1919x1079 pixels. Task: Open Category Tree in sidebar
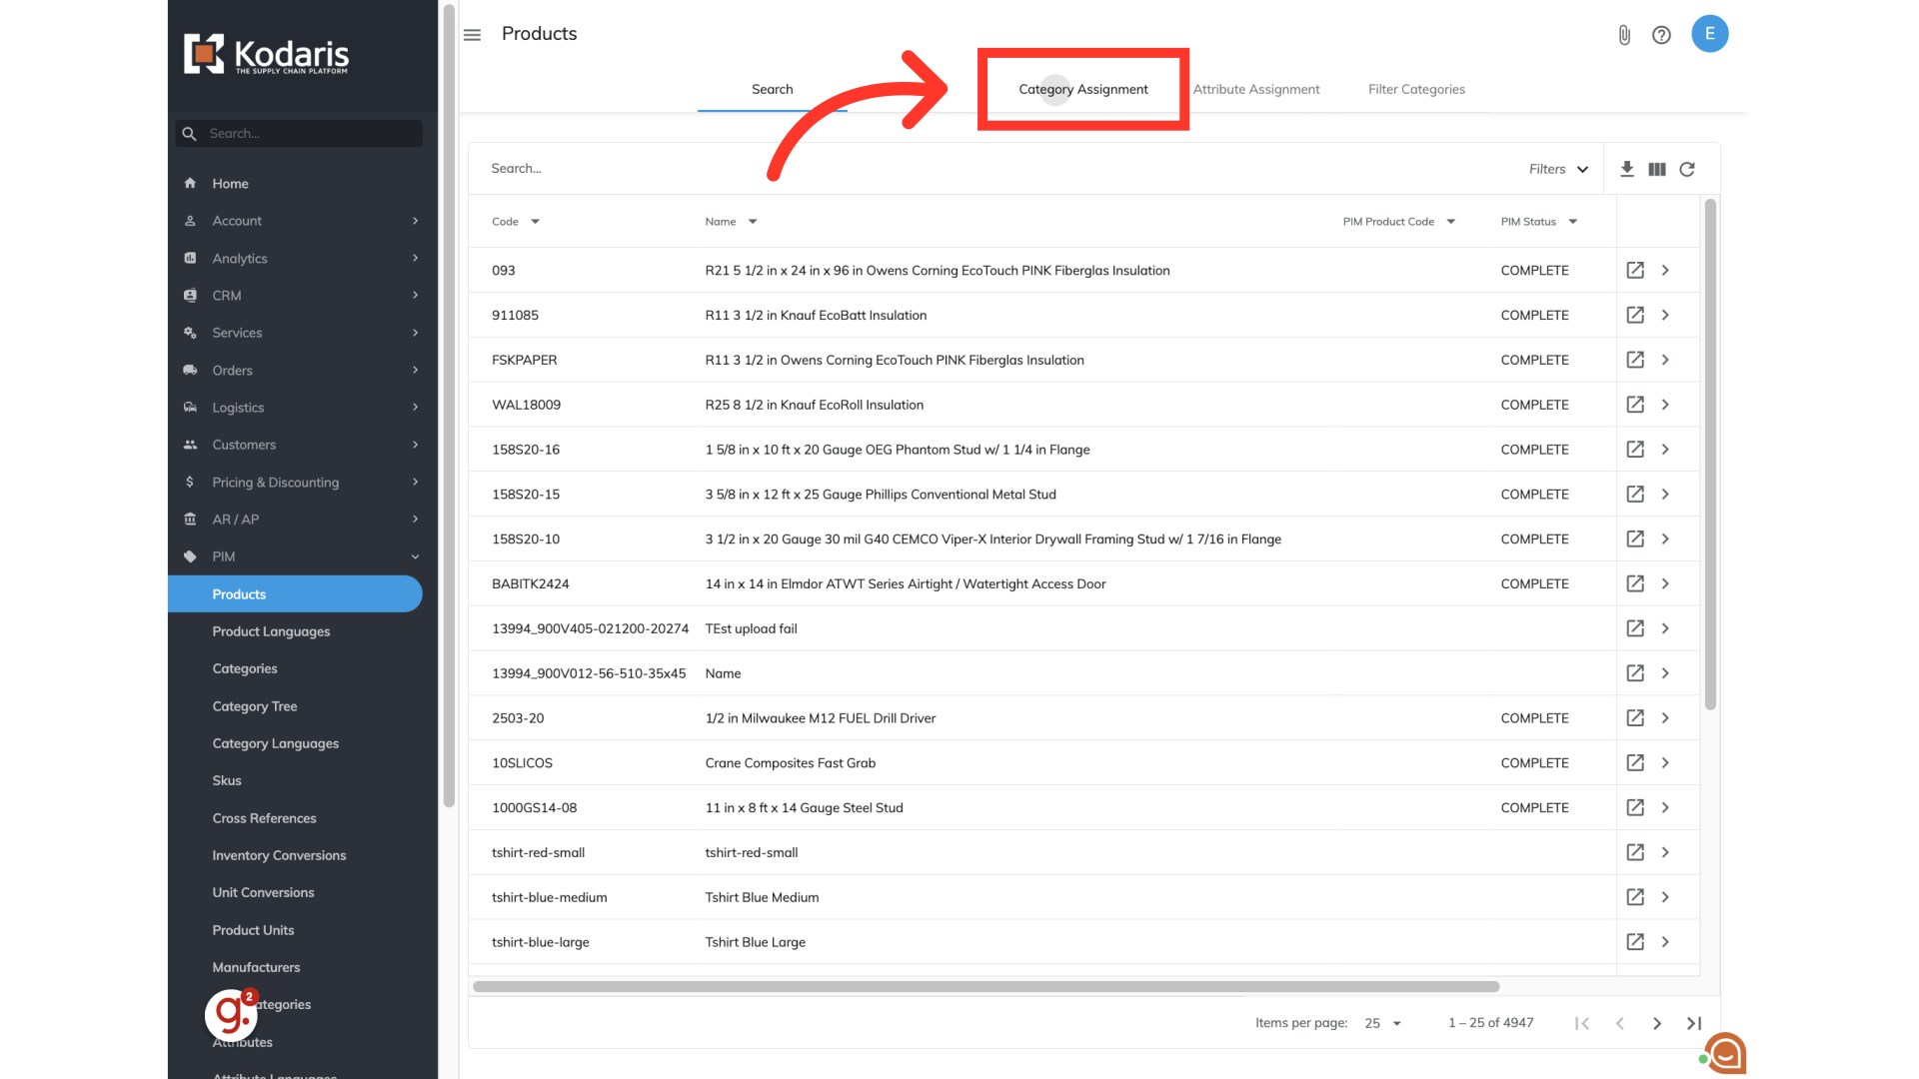[x=255, y=706]
